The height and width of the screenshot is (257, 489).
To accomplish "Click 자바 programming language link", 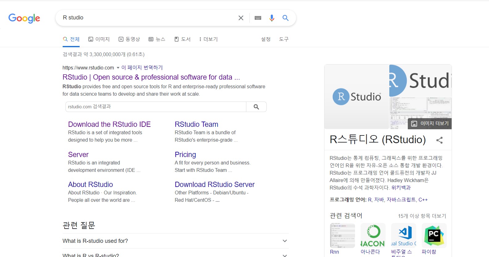I will click(x=379, y=200).
